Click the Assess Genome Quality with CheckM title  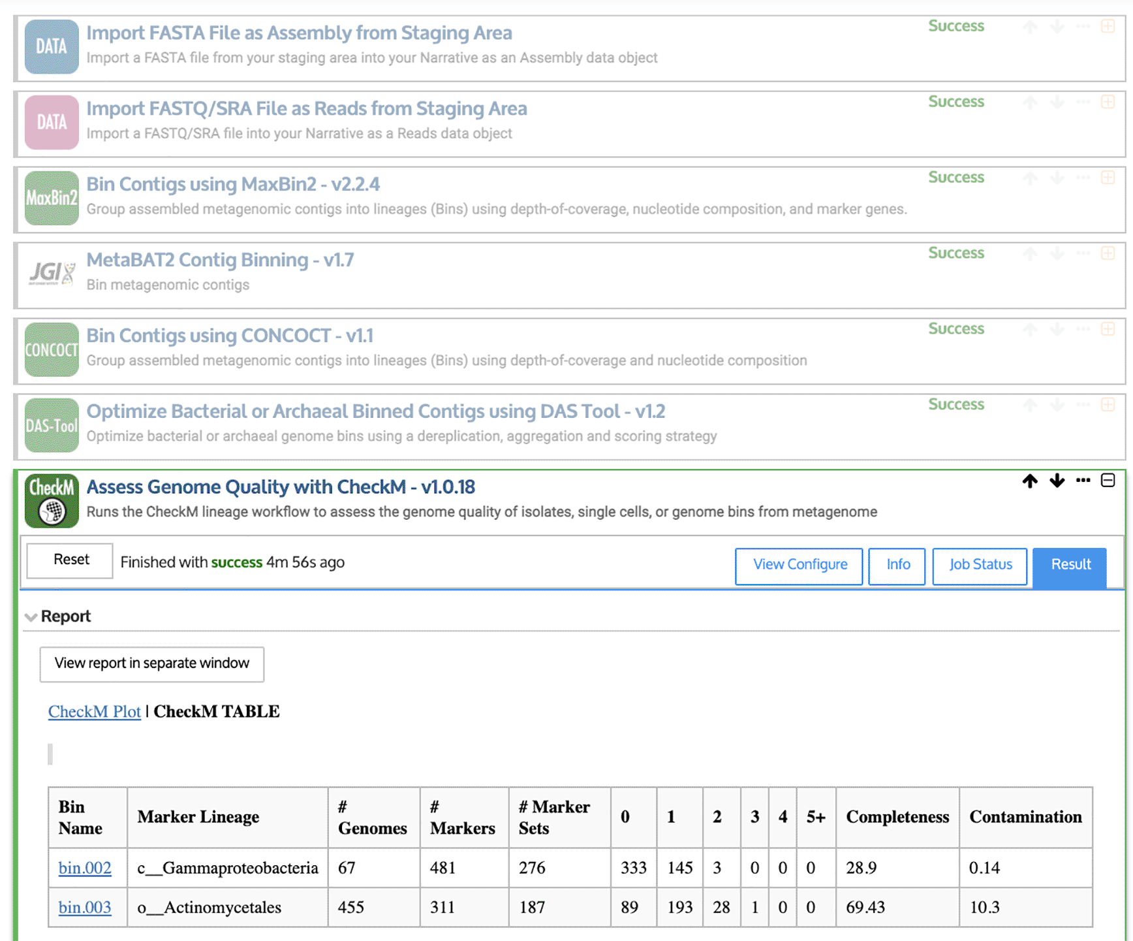click(x=281, y=487)
